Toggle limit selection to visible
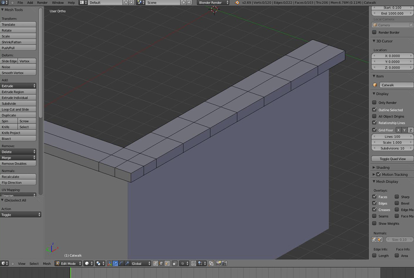 175,263
